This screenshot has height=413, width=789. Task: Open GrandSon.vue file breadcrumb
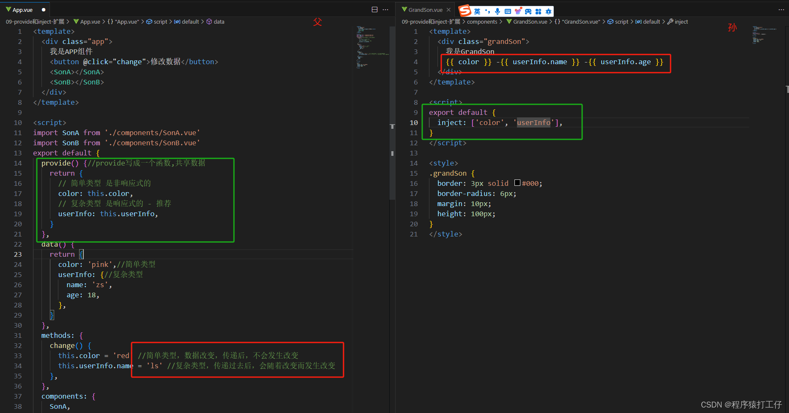pos(527,22)
